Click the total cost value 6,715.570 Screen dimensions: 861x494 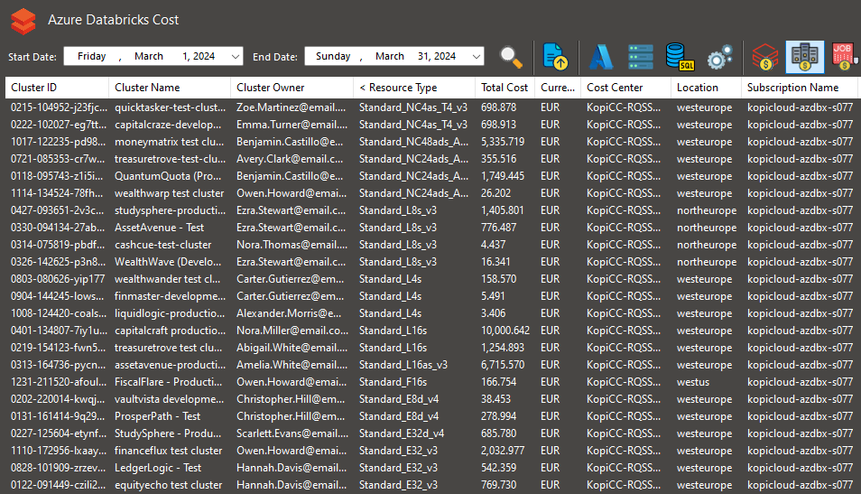pyautogui.click(x=503, y=365)
